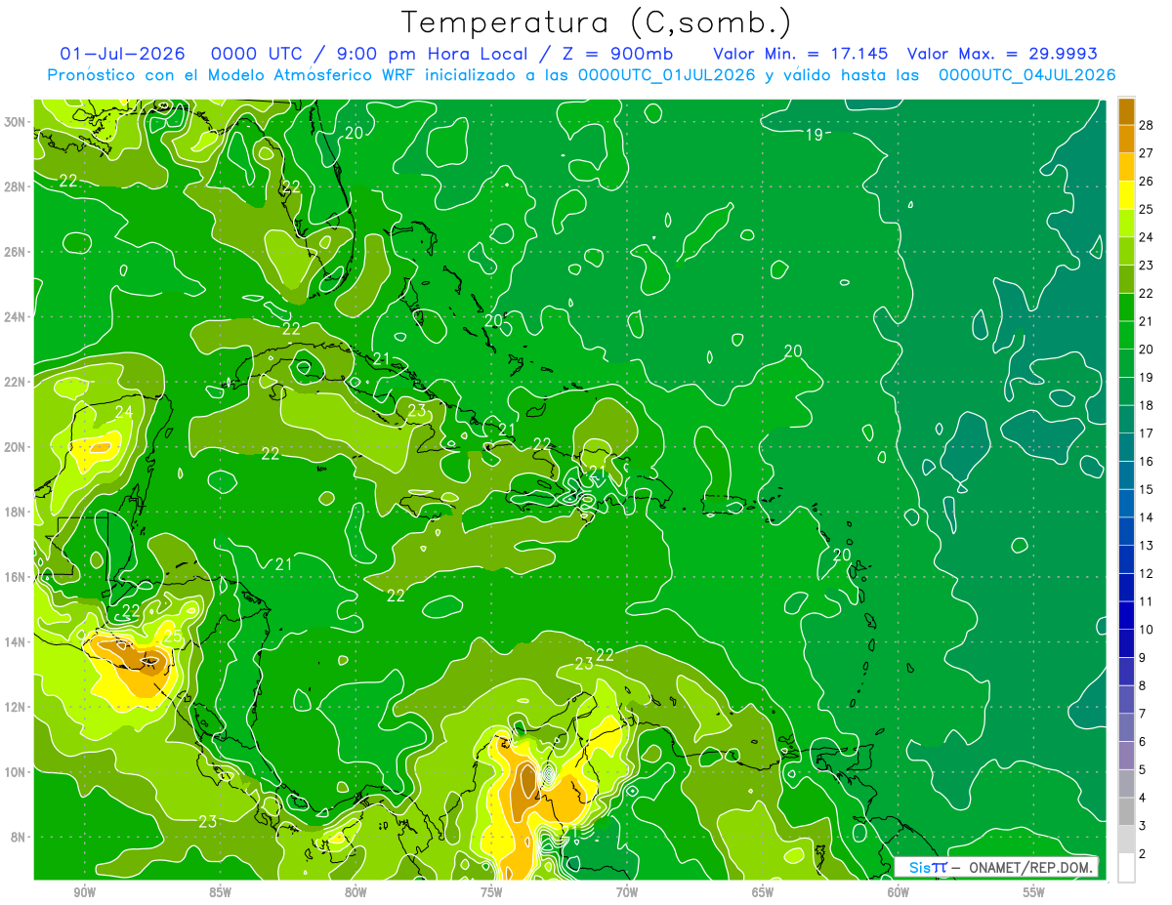The width and height of the screenshot is (1172, 905).
Task: Click the '90W' longitude axis label
Action: [84, 892]
